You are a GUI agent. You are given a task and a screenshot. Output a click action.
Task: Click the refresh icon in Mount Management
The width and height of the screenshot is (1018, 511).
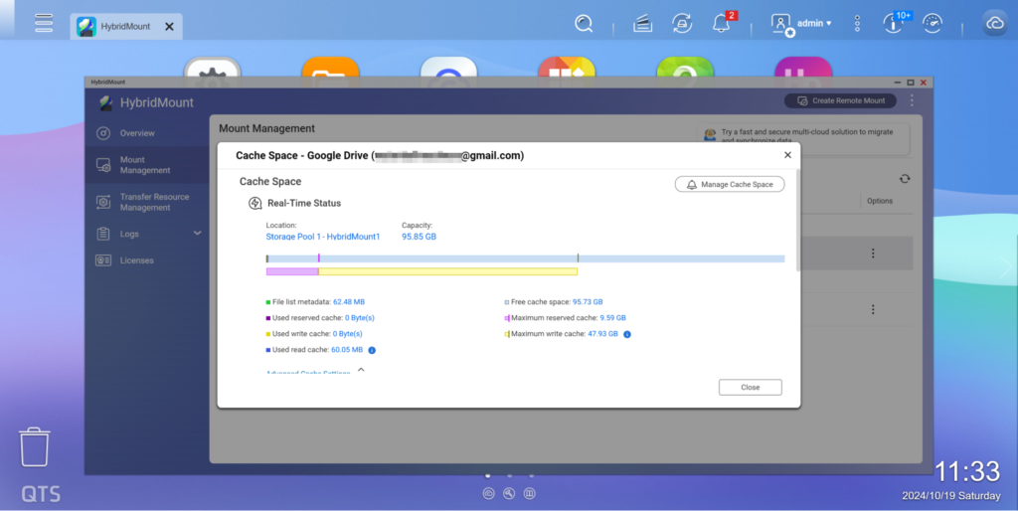point(904,179)
